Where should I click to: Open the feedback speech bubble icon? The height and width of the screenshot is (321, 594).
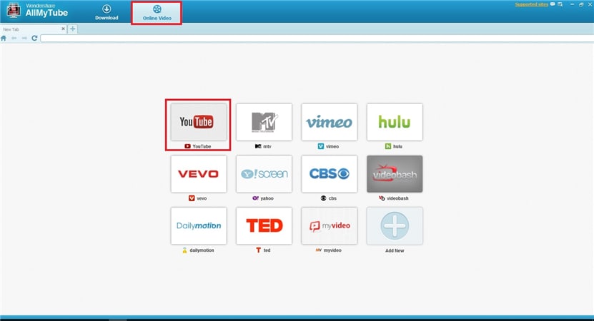click(553, 4)
